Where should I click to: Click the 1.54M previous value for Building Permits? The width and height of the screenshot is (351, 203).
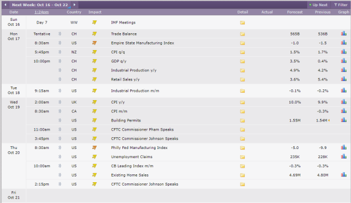[x=321, y=120]
